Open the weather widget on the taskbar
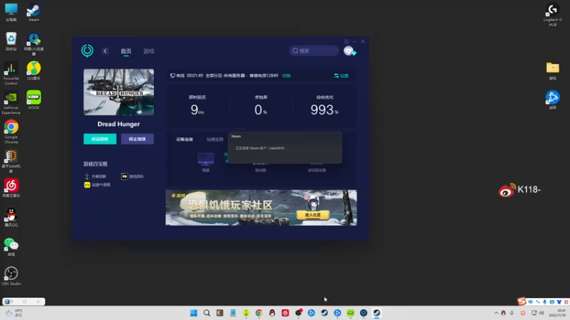 point(14,313)
